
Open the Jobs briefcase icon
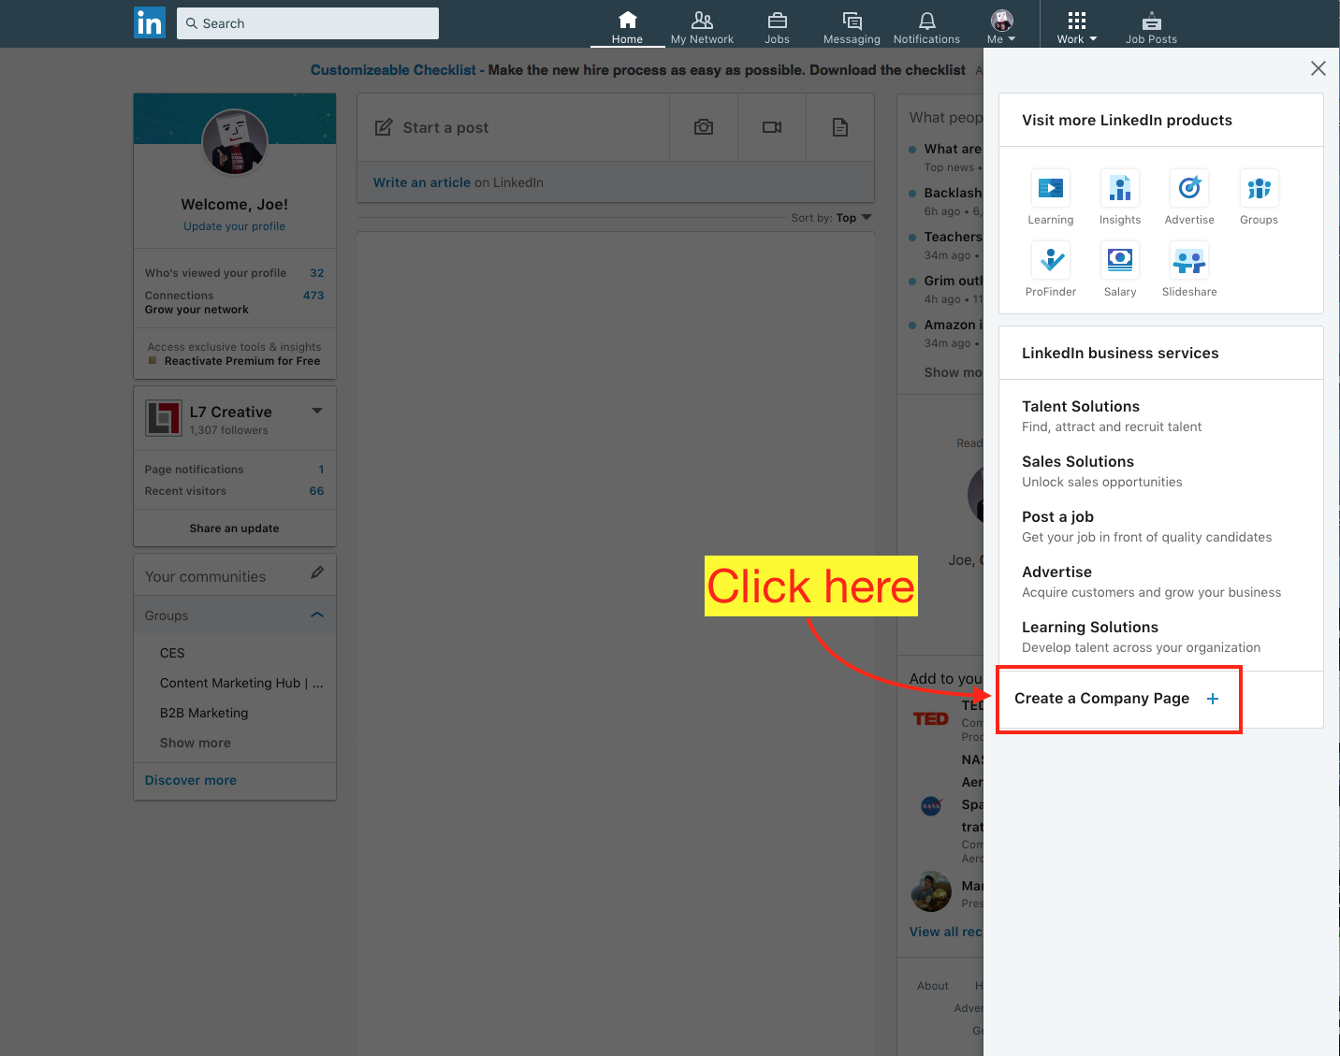coord(777,27)
